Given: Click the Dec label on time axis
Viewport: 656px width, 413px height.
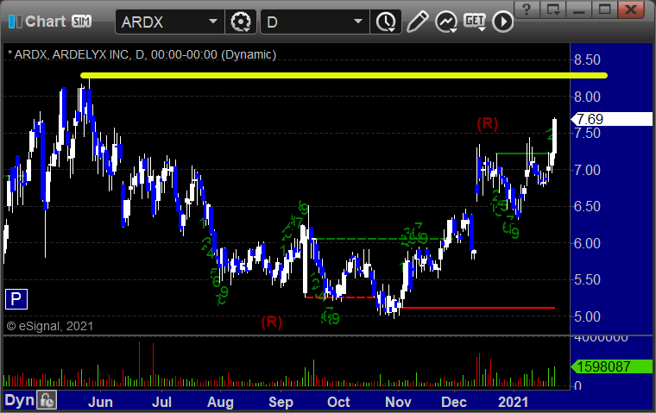Looking at the screenshot, I should coord(454,402).
